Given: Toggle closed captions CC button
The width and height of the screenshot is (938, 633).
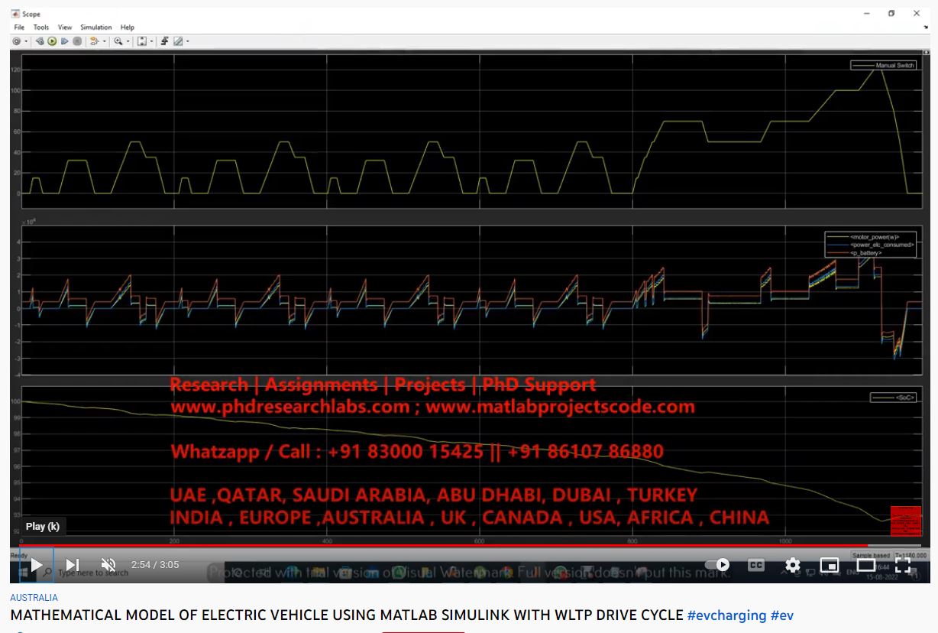Looking at the screenshot, I should tap(755, 565).
